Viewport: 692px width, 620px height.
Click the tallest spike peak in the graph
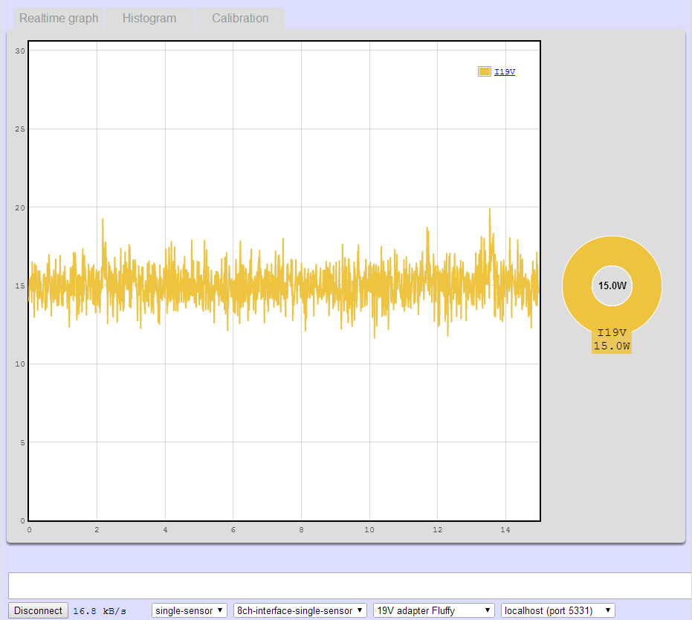(x=490, y=210)
